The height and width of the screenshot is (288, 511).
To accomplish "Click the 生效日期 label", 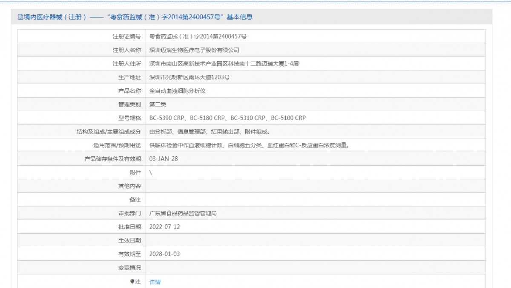I will (129, 240).
